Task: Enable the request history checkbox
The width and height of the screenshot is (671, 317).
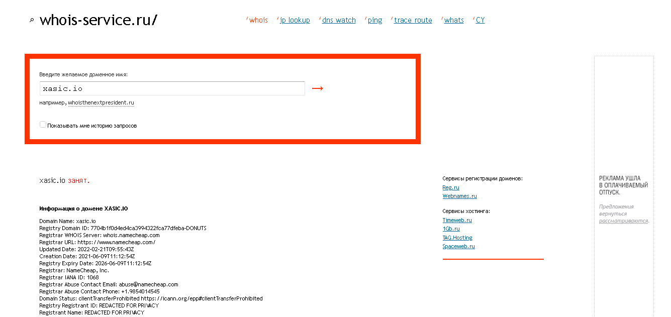Action: [43, 125]
